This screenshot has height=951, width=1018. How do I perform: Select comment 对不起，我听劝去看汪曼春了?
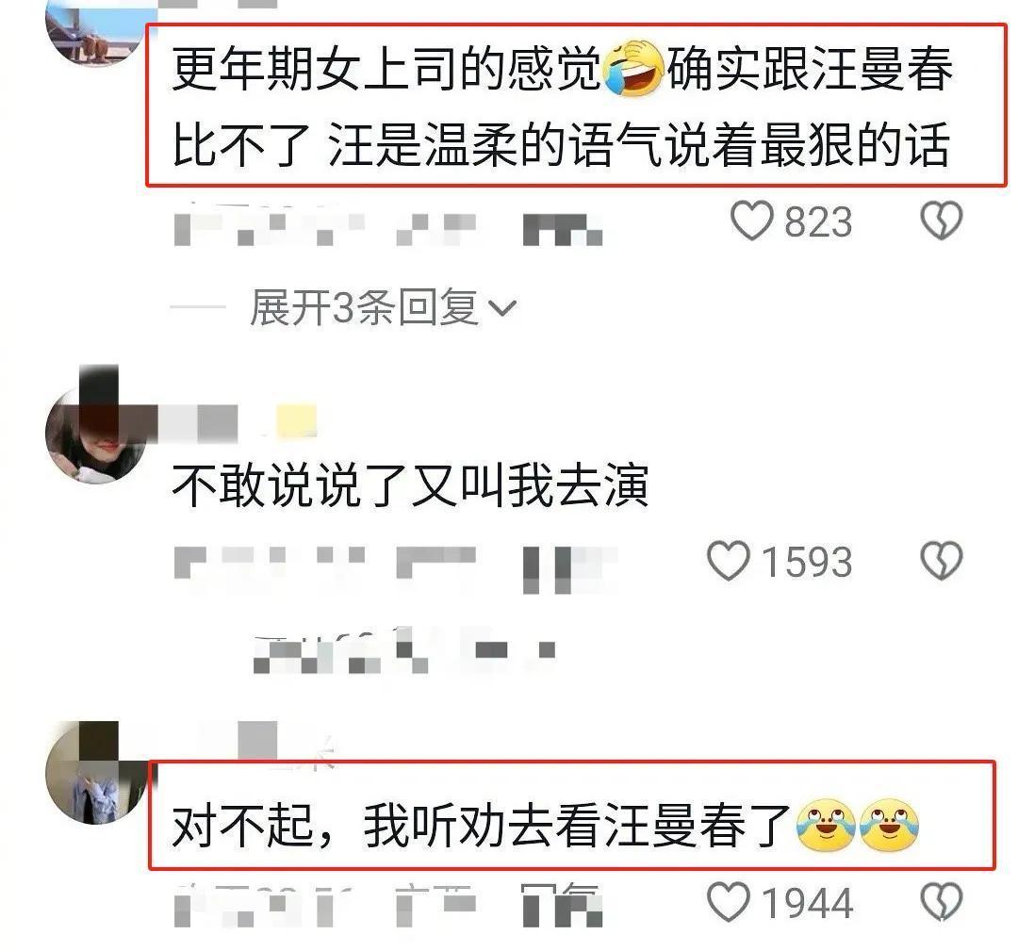tap(546, 826)
